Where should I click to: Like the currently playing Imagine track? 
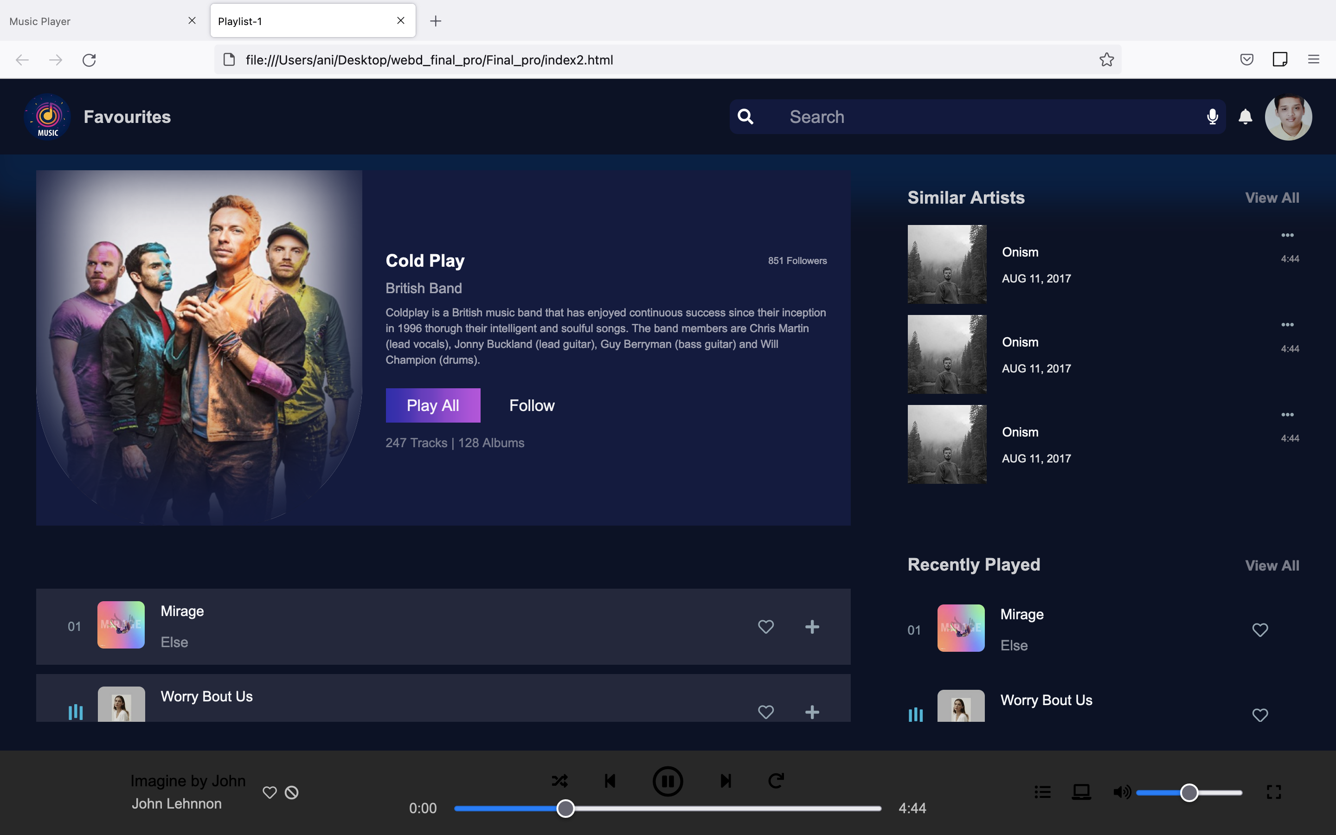[x=270, y=792]
